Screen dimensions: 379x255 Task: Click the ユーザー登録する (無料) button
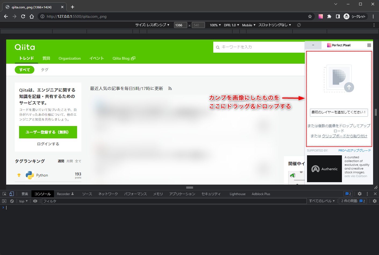[x=48, y=132]
